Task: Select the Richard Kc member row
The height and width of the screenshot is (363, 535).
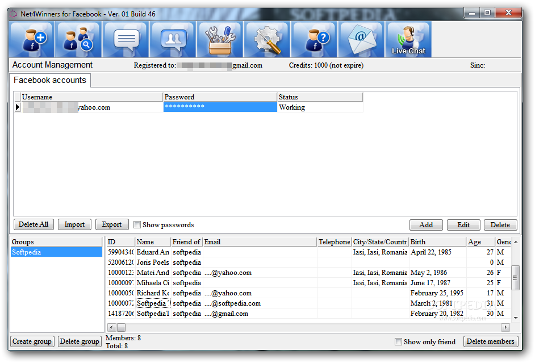Action: click(x=309, y=293)
